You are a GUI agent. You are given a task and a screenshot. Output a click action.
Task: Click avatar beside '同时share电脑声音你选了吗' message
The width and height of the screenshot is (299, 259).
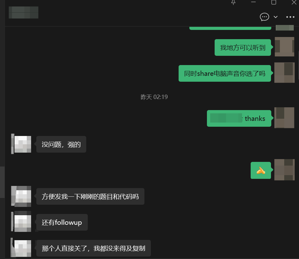[x=284, y=72]
